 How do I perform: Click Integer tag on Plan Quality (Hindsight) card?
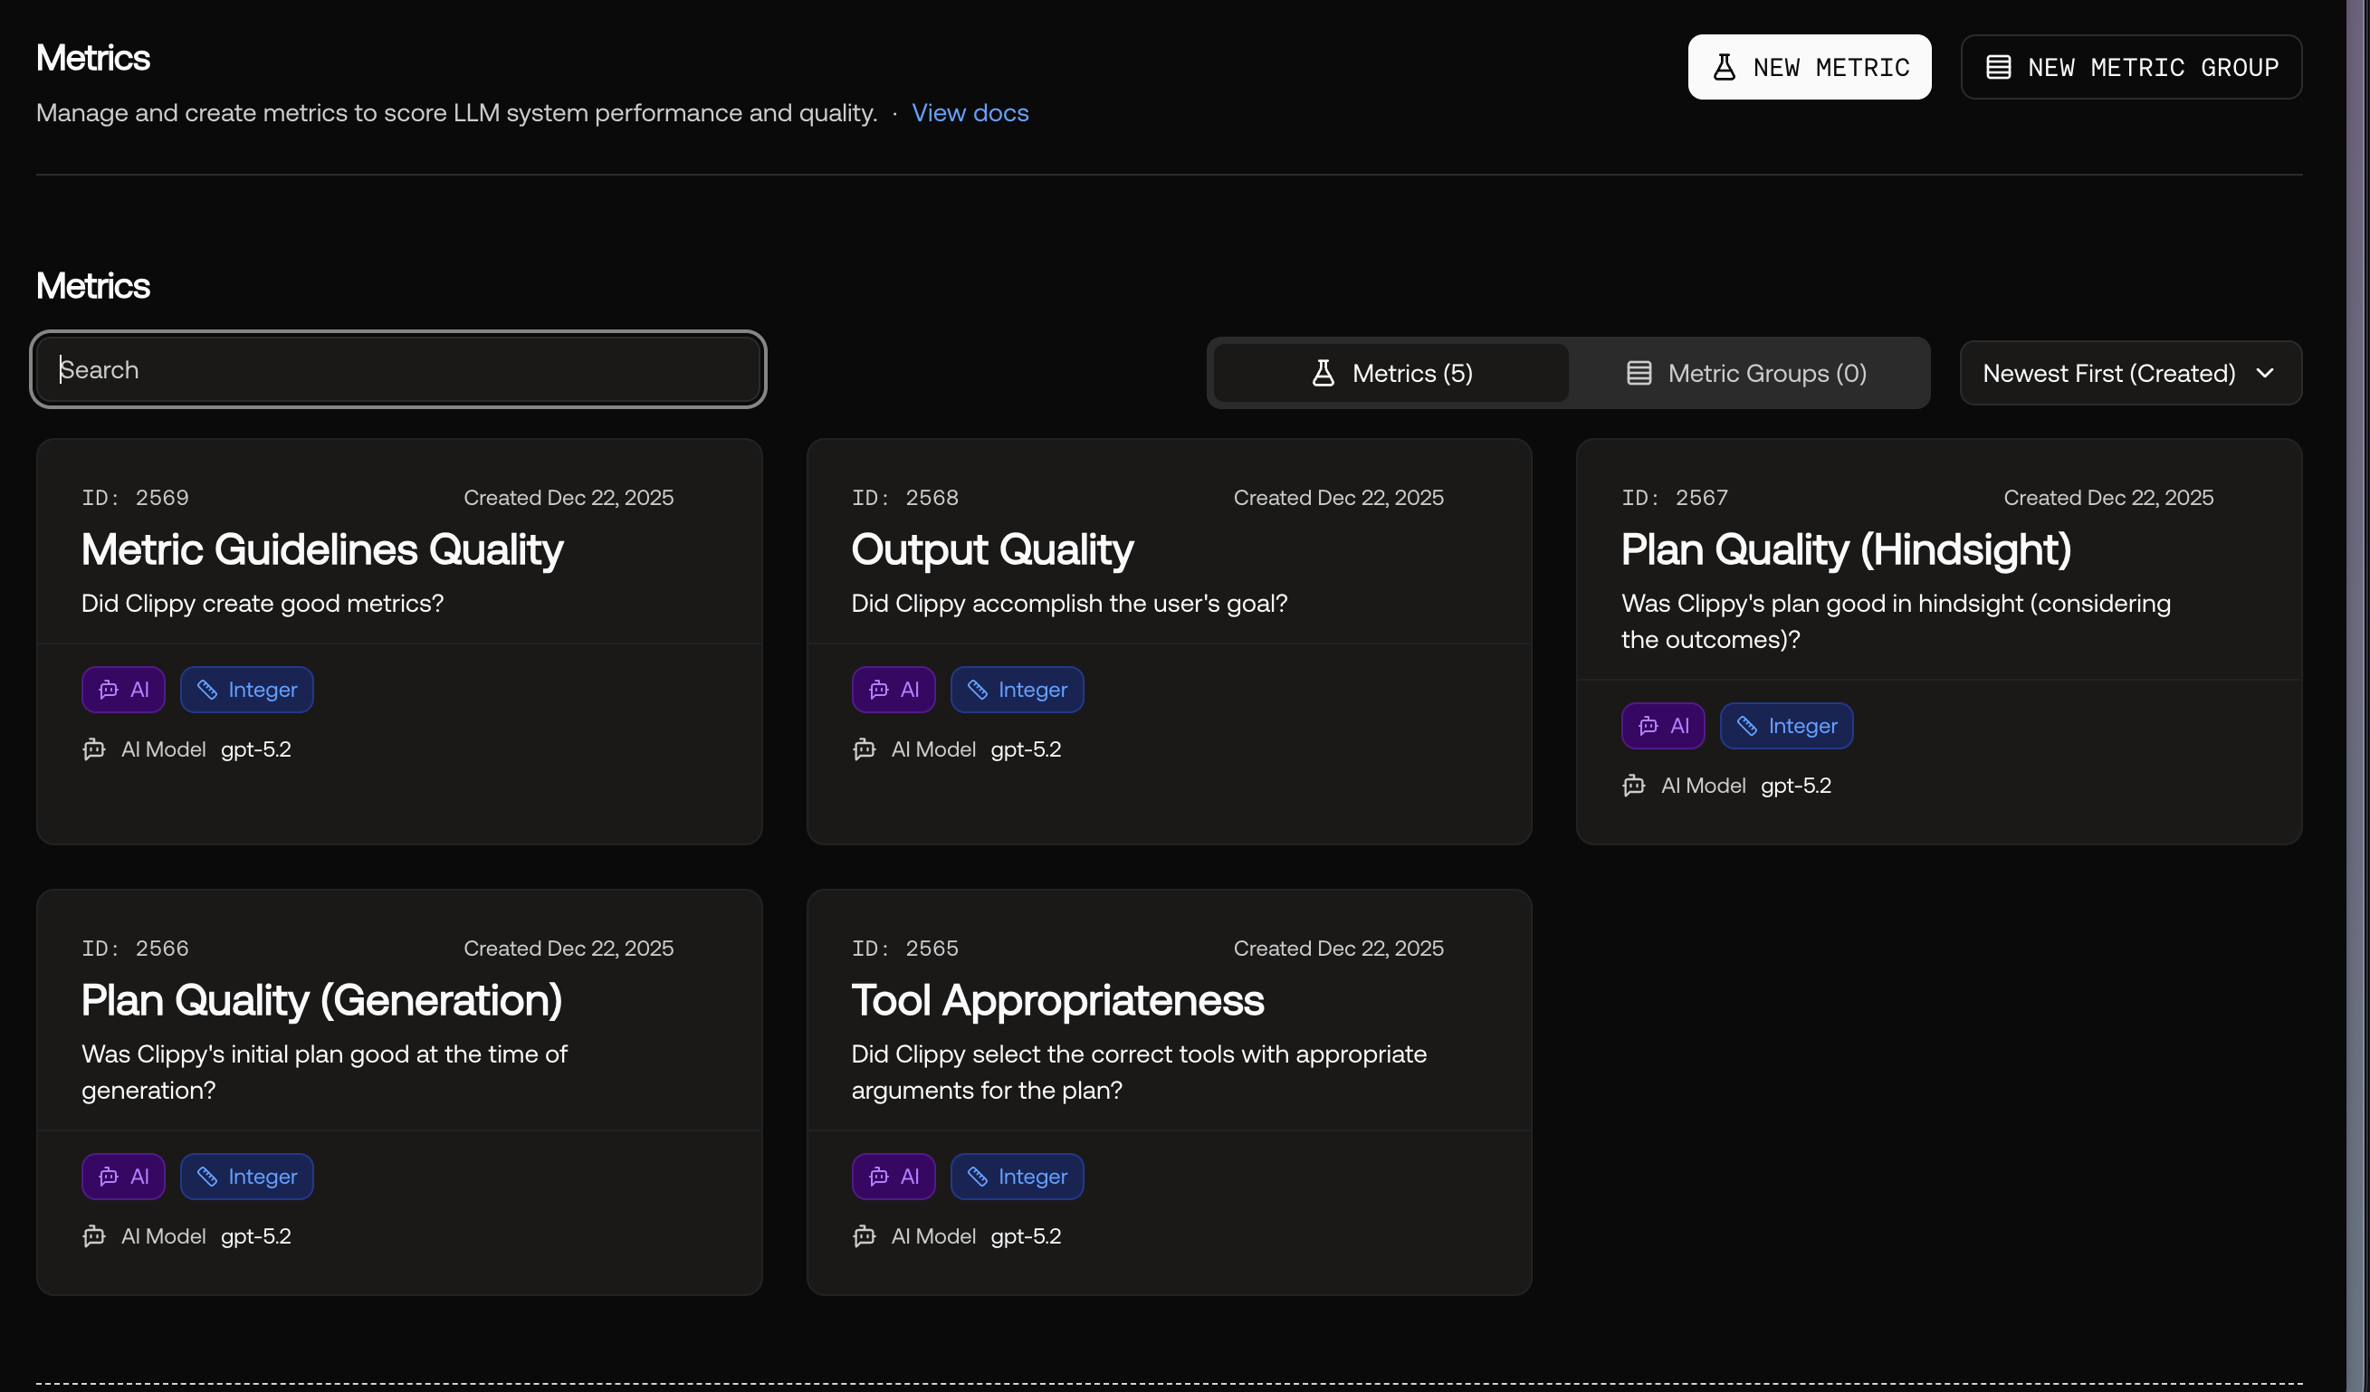point(1786,726)
